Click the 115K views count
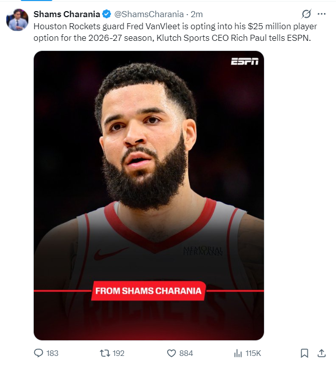 tap(253, 353)
